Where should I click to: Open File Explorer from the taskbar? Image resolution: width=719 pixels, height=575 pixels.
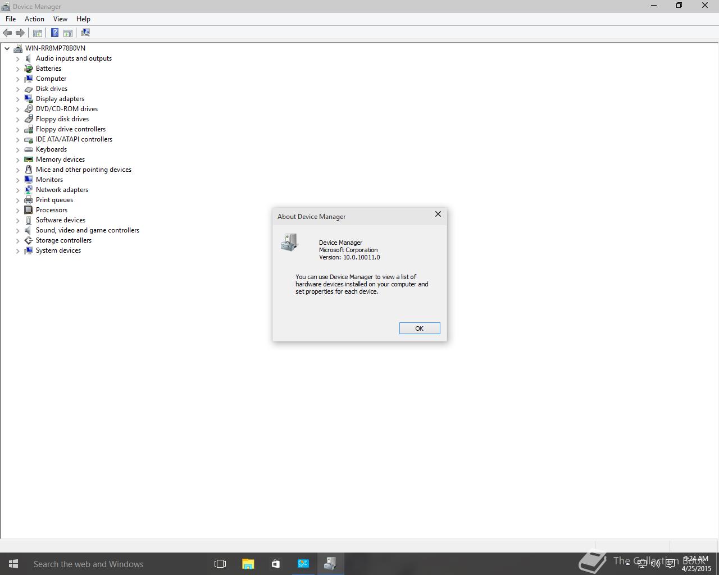coord(248,564)
